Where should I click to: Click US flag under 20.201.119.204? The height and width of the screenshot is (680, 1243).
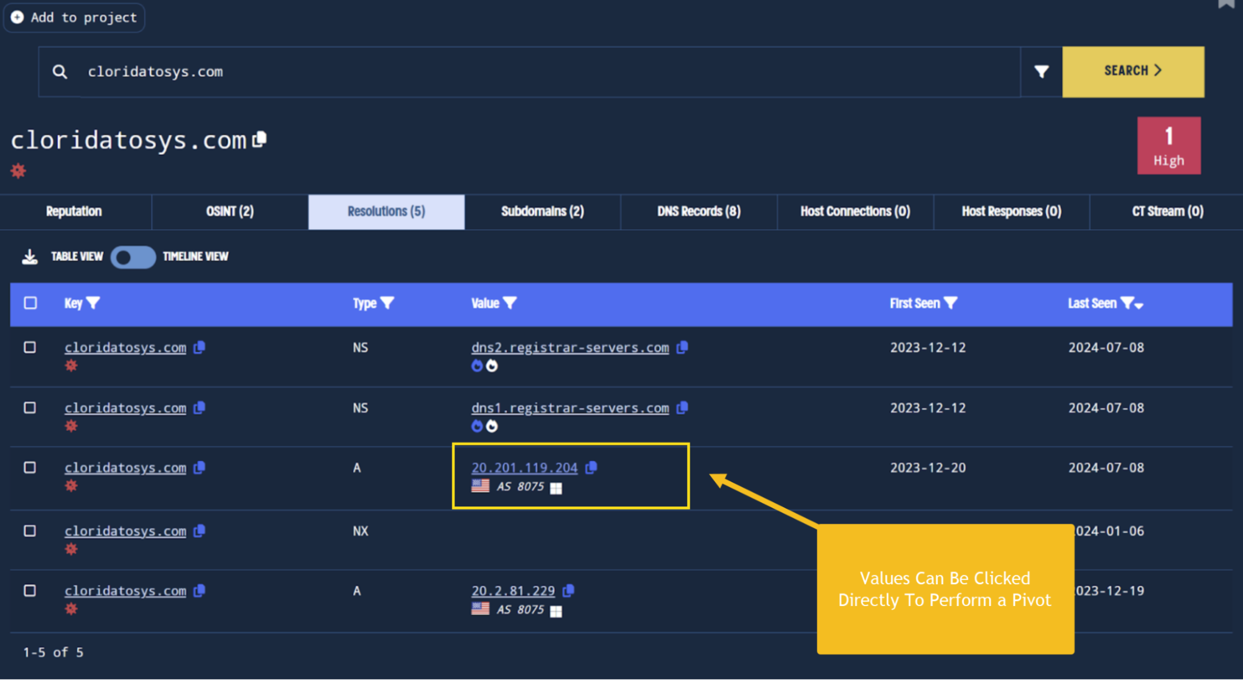point(480,486)
